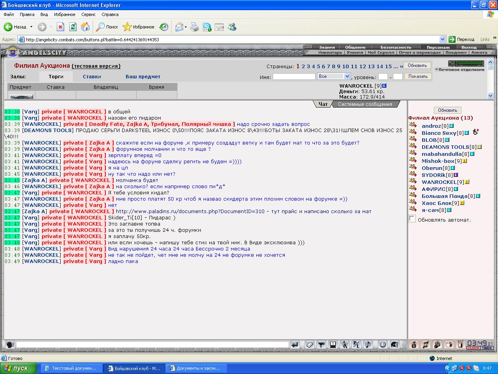Image resolution: width=498 pixels, height=374 pixels.
Task: Click the chat message input field
Action: [x=152, y=344]
